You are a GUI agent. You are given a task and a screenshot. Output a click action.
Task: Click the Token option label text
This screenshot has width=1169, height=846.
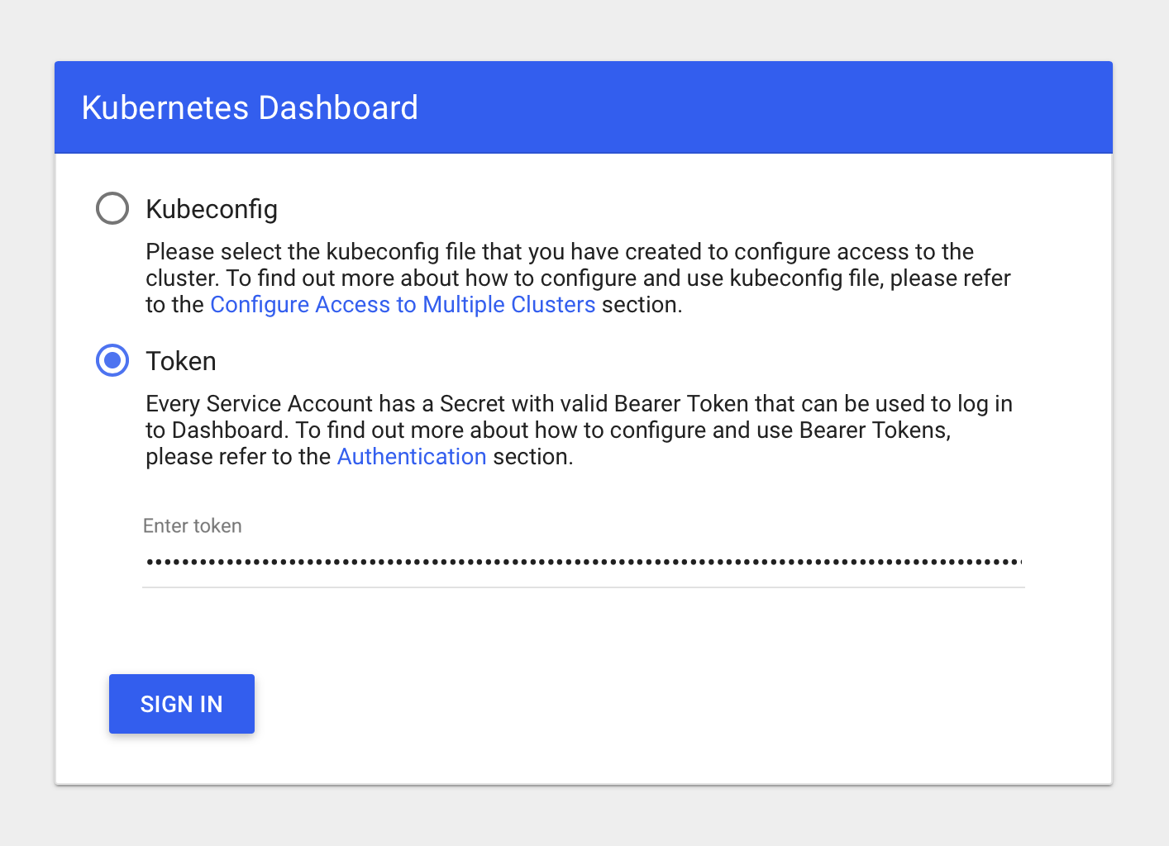[180, 361]
